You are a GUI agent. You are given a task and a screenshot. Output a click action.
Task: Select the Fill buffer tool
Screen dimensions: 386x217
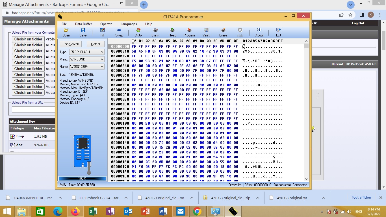click(x=102, y=32)
